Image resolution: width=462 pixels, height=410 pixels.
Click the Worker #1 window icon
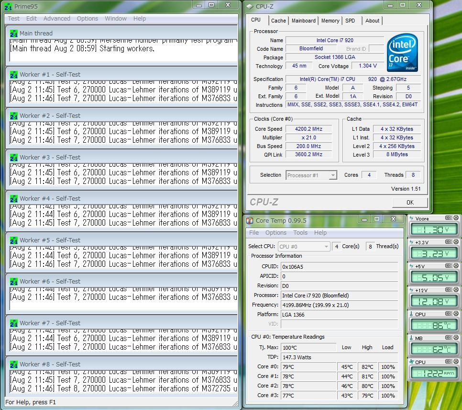point(14,74)
